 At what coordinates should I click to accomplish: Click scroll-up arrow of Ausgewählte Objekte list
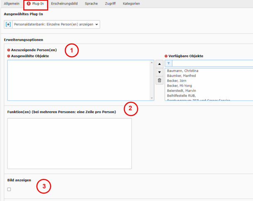152,63
